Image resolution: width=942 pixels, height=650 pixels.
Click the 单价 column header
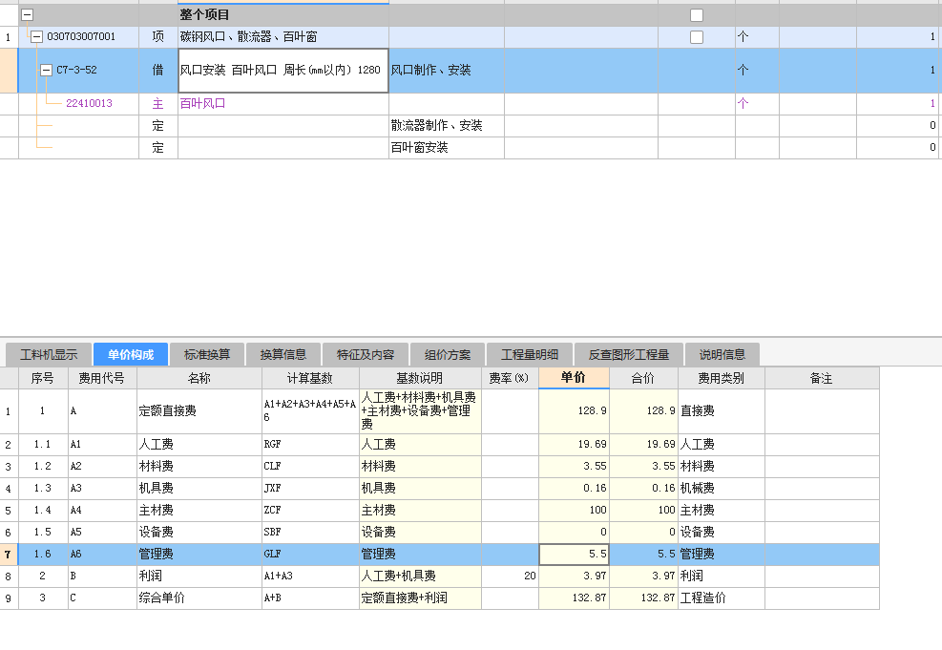point(574,378)
